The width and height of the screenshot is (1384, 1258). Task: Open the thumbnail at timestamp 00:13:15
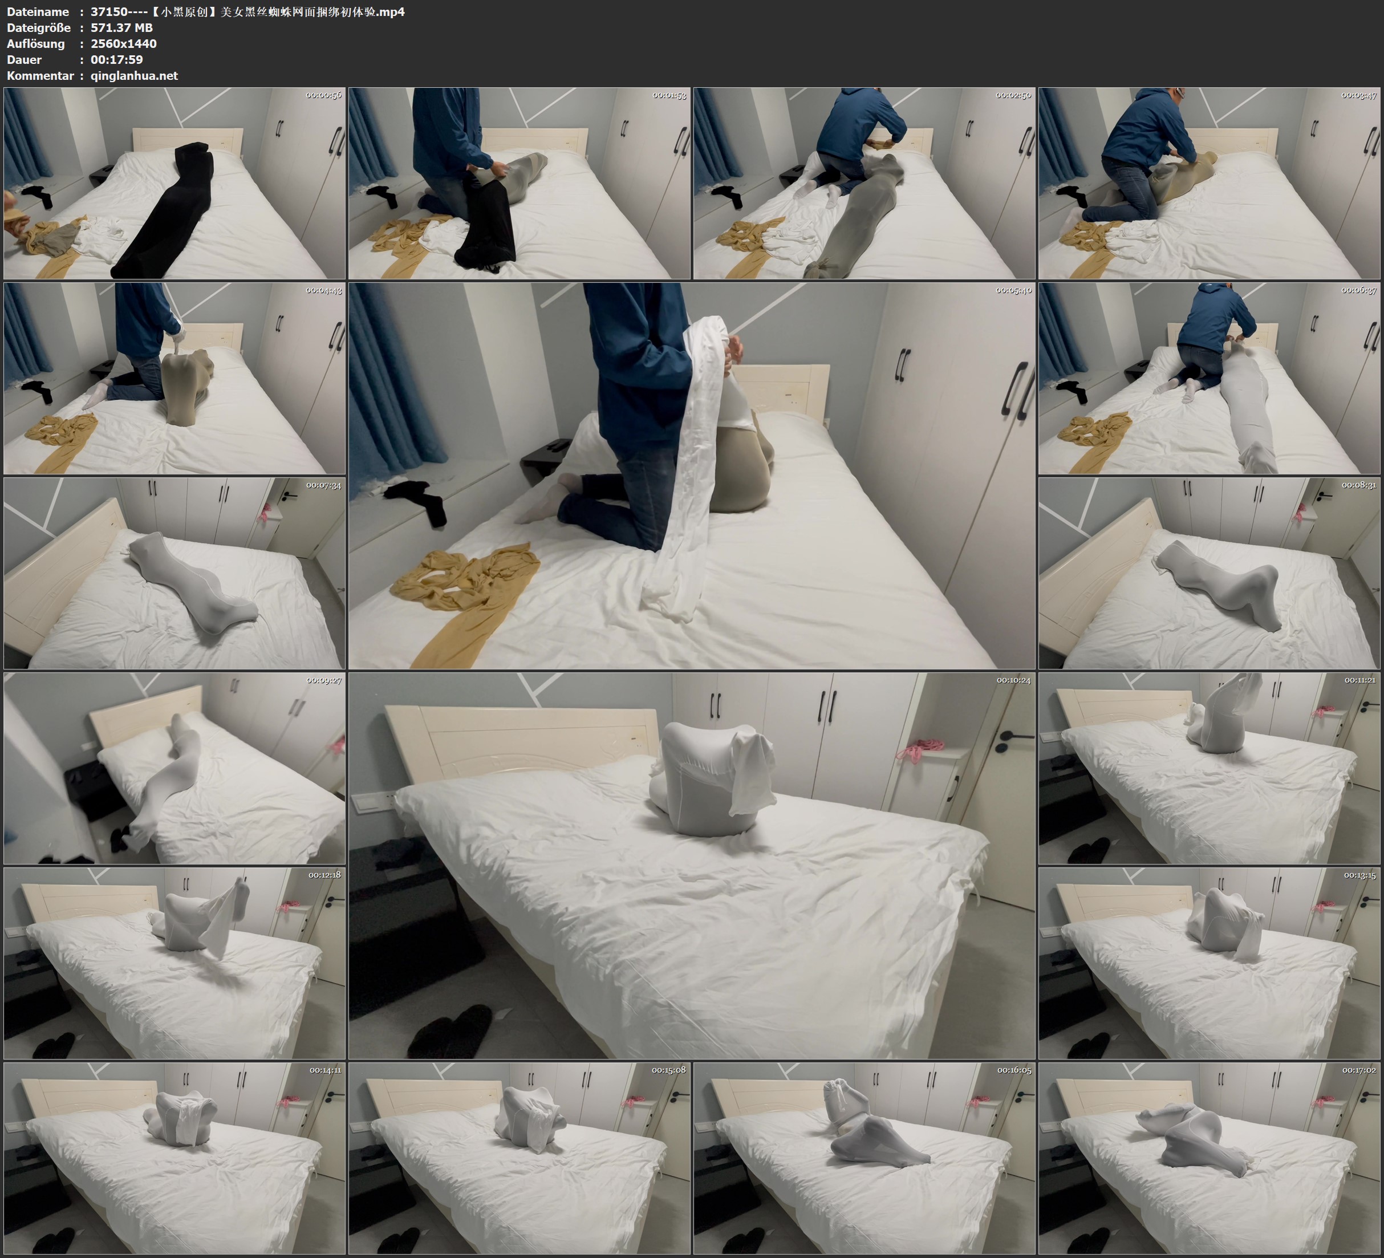(x=1209, y=963)
